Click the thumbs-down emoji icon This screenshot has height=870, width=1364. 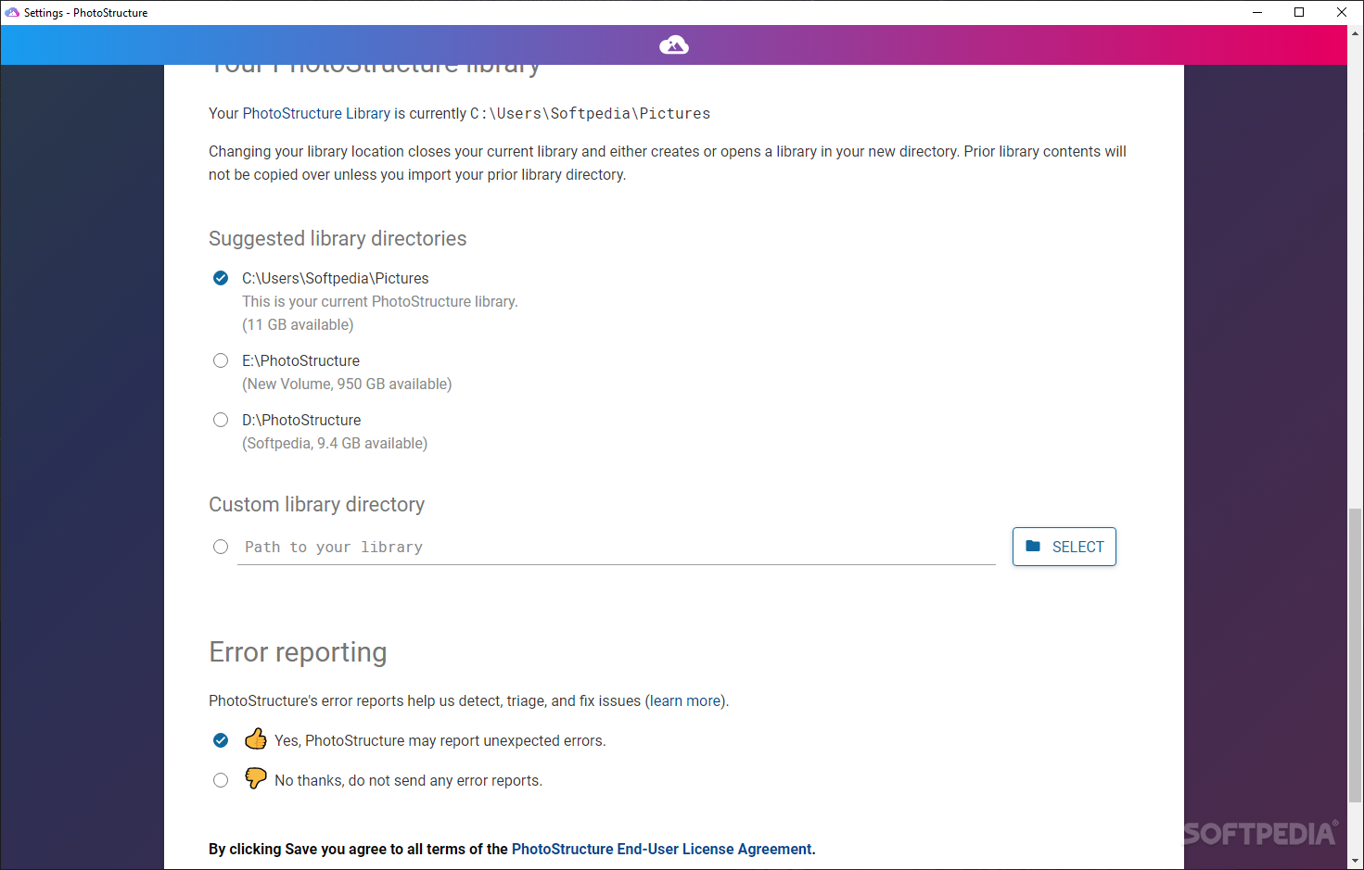(x=255, y=778)
